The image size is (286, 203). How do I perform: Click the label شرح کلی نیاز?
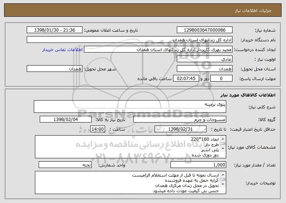point(262,107)
